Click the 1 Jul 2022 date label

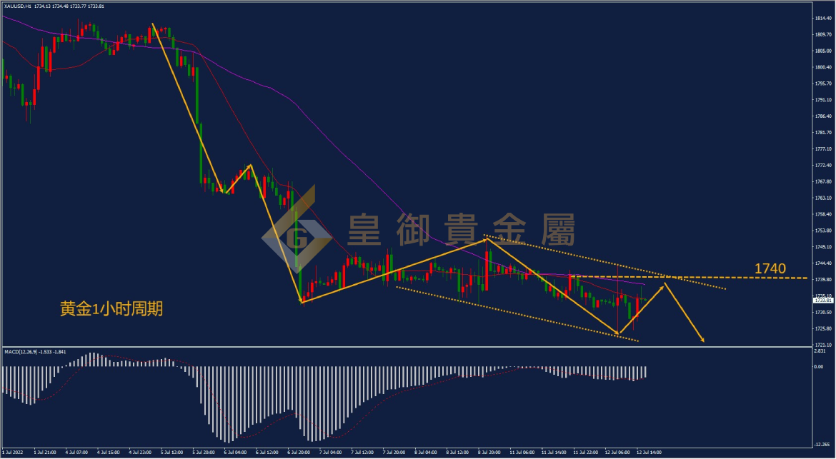[11, 453]
